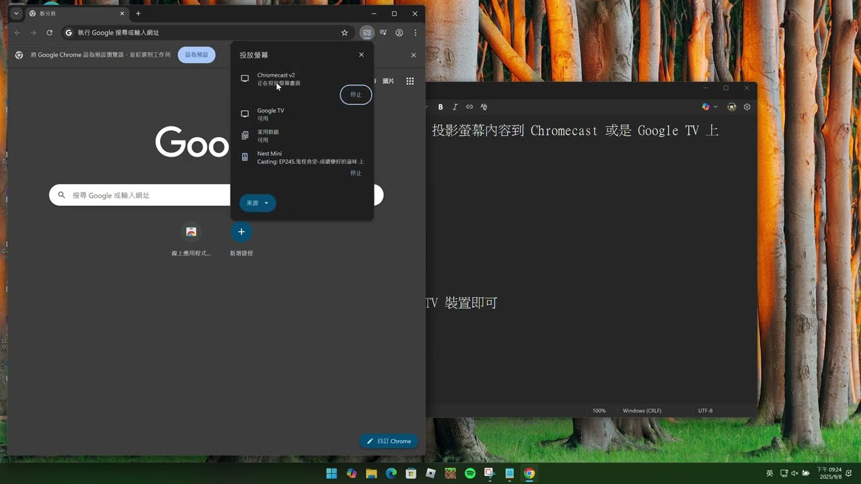Click UTF-8 encoding in Notepad status bar
Image resolution: width=861 pixels, height=484 pixels.
click(x=705, y=411)
